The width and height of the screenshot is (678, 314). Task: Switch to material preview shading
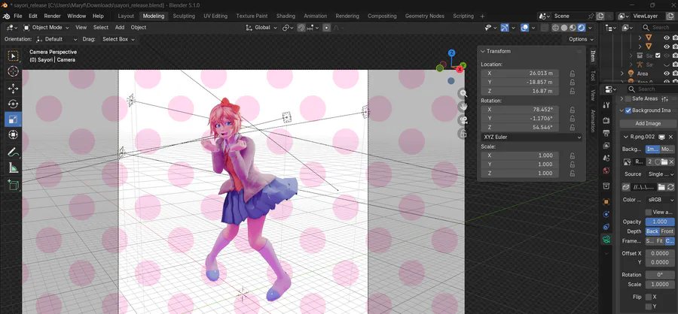[573, 28]
